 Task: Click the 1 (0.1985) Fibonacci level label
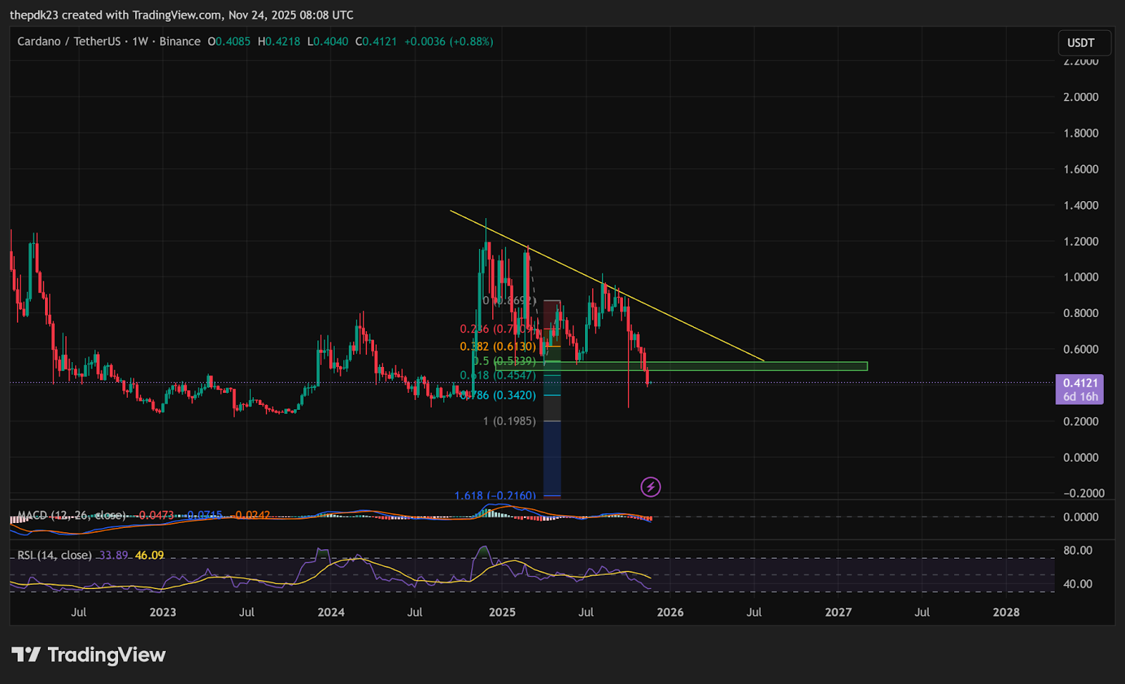[x=509, y=421]
